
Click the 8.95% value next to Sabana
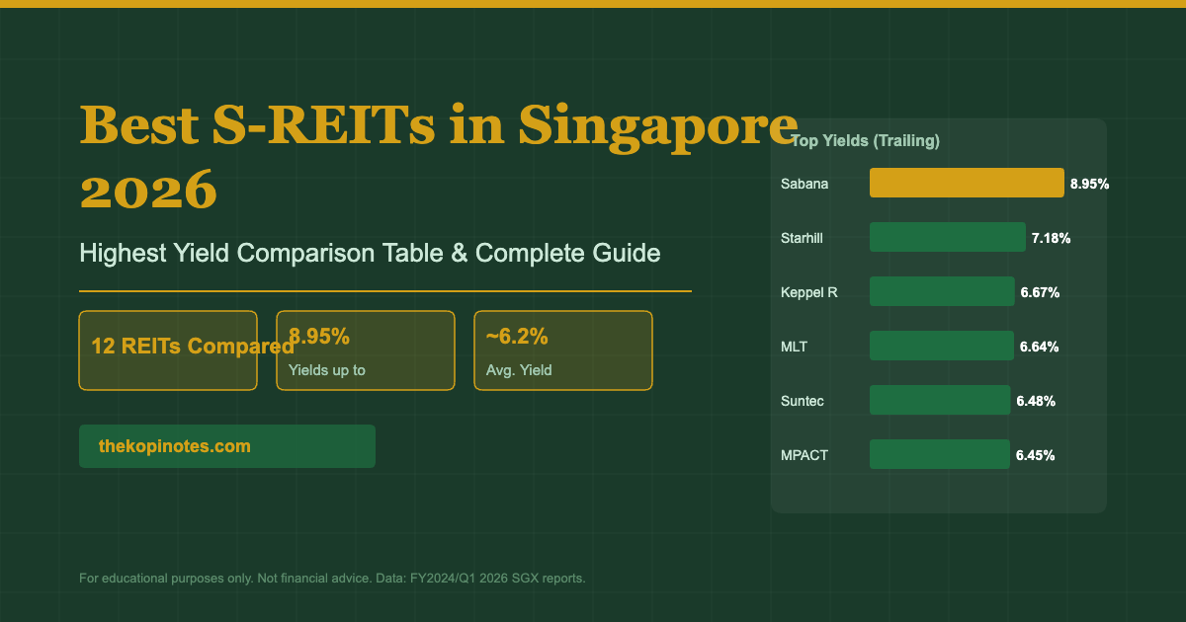(x=1089, y=184)
